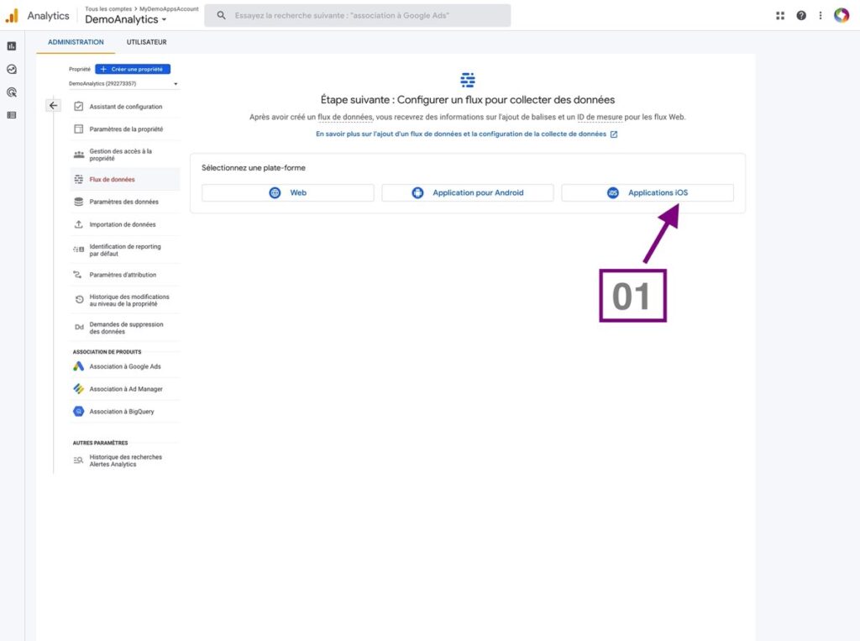Click the Paramètres d'attribution icon
Viewport: 860px width, 641px height.
tap(77, 275)
